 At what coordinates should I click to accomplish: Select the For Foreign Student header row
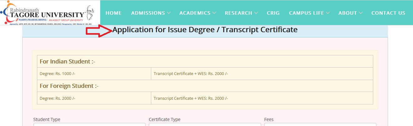click(205, 86)
